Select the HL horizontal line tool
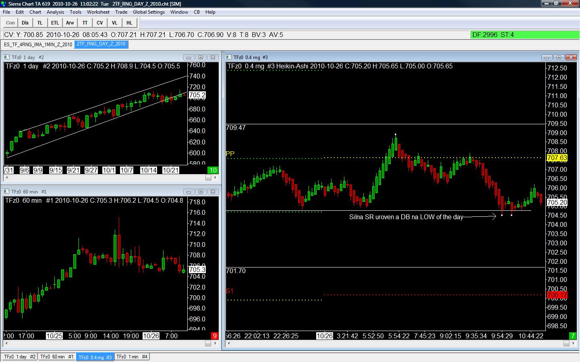The width and height of the screenshot is (580, 362). point(129,23)
